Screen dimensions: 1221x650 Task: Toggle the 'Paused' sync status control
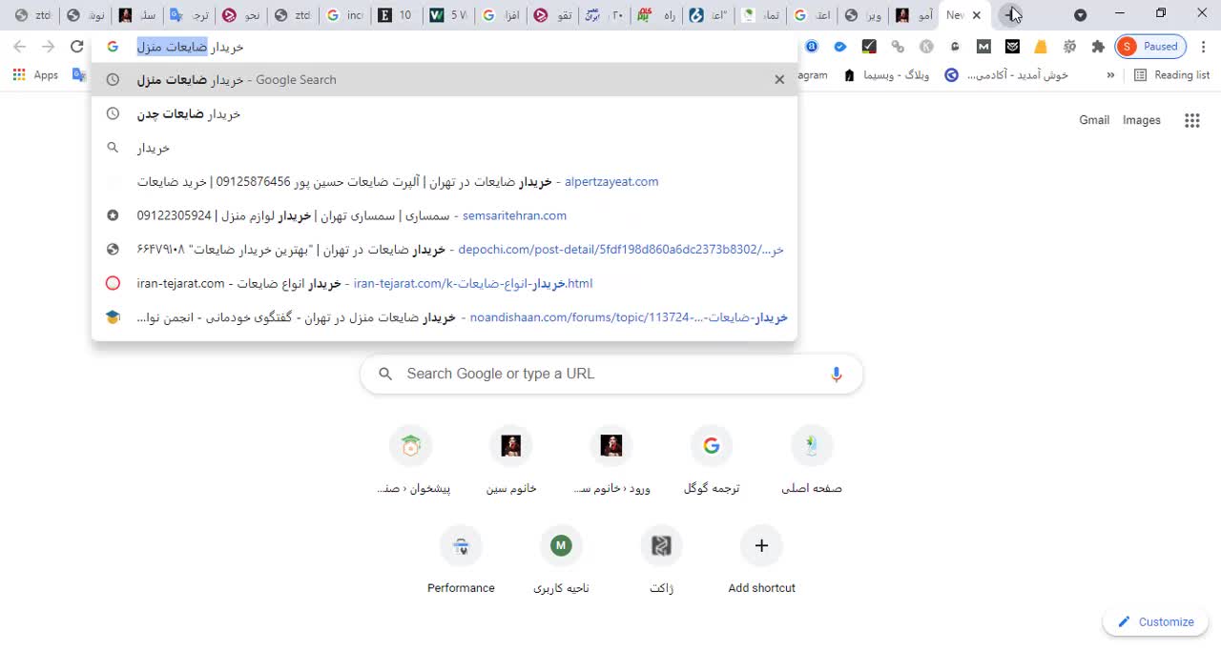[1152, 46]
